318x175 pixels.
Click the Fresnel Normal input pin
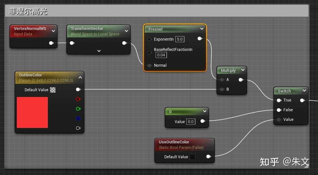(149, 65)
